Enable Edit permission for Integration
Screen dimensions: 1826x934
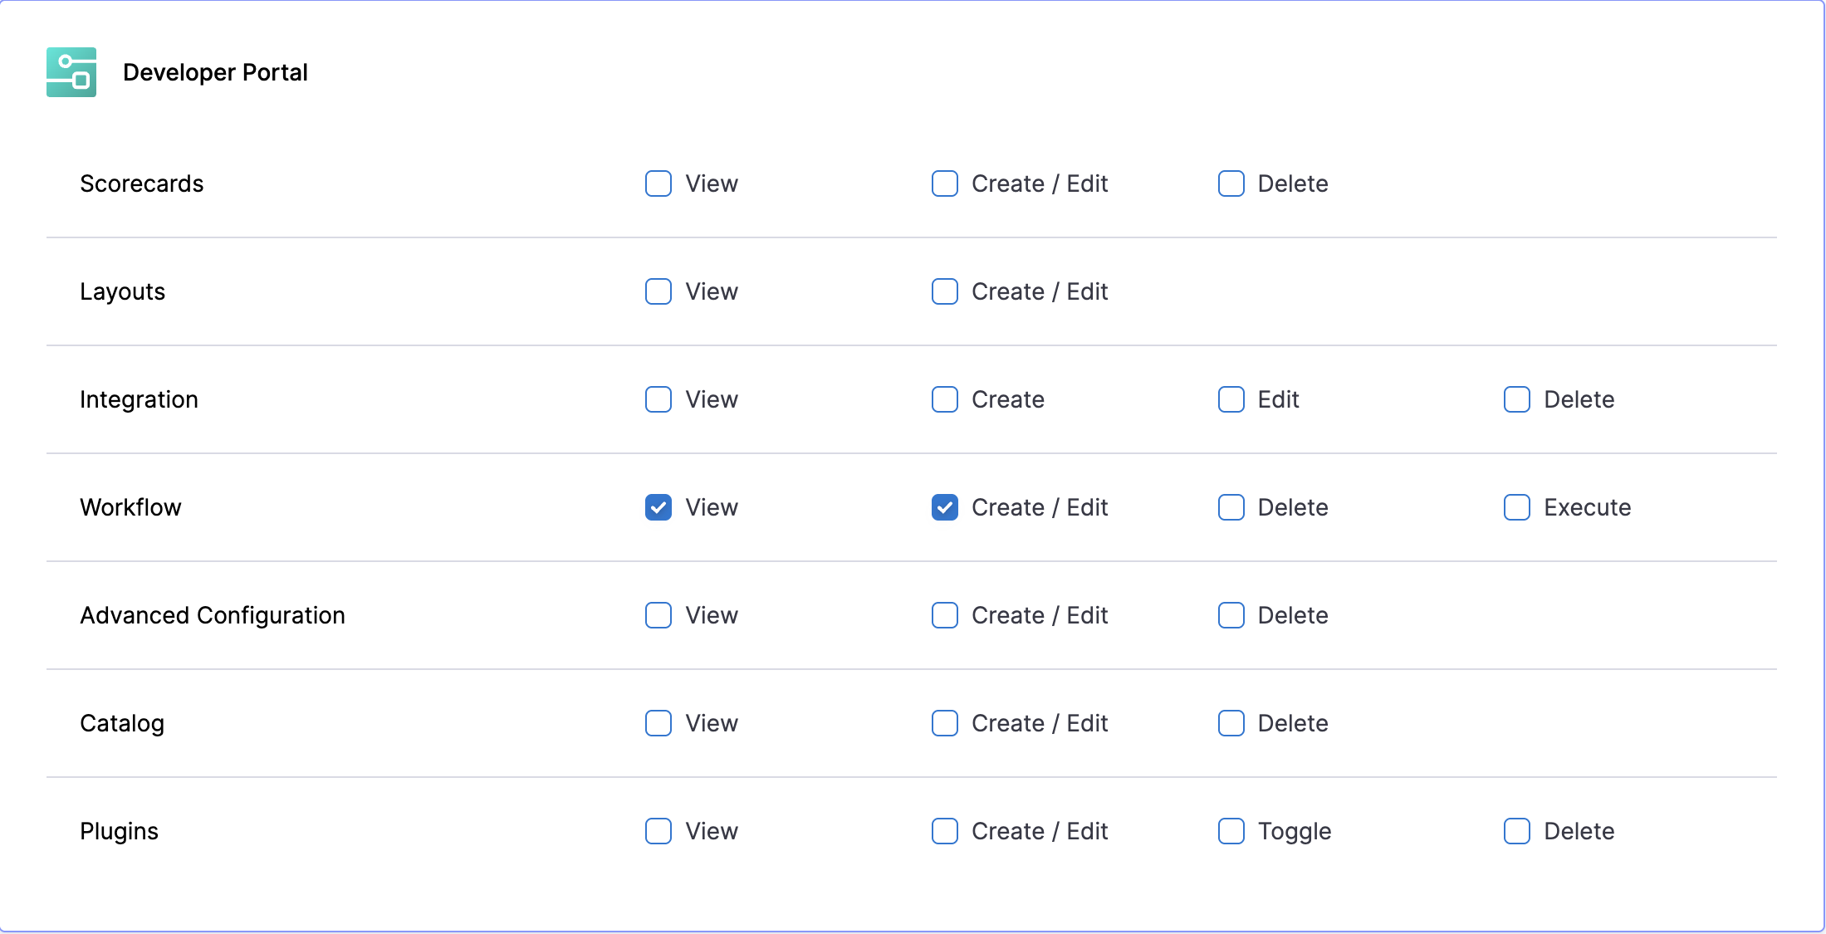[x=1231, y=399]
